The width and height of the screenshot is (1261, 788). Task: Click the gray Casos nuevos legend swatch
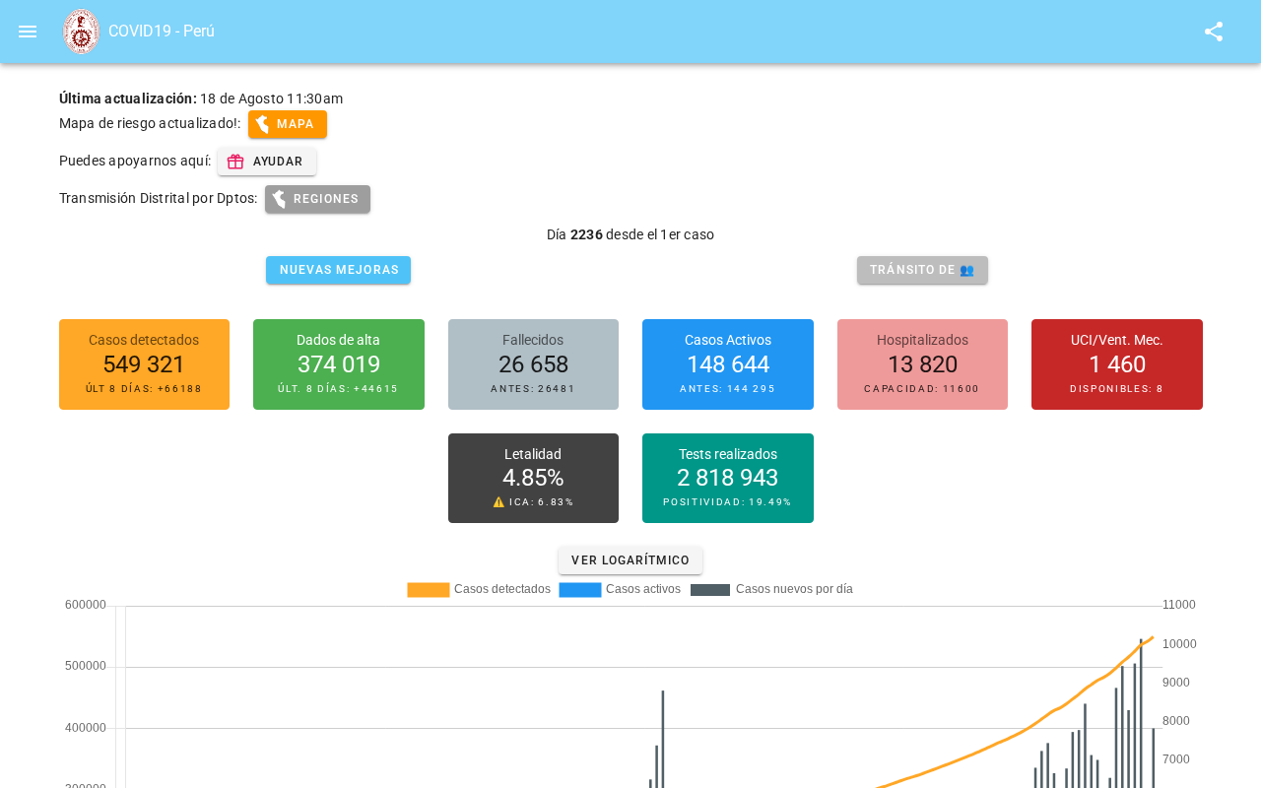click(x=710, y=590)
